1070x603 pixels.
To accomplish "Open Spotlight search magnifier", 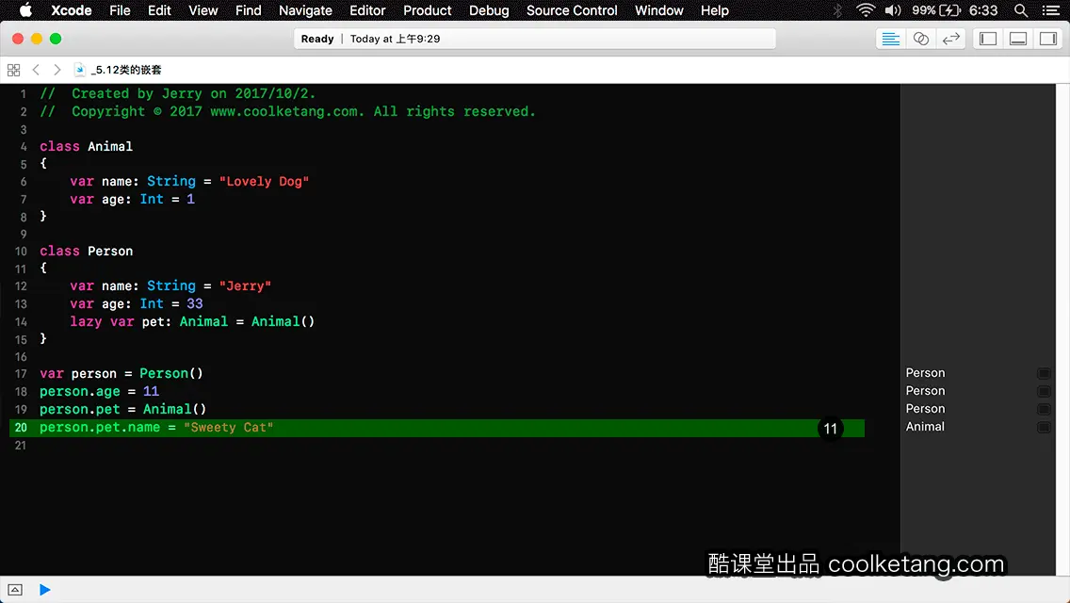I will (x=1021, y=10).
